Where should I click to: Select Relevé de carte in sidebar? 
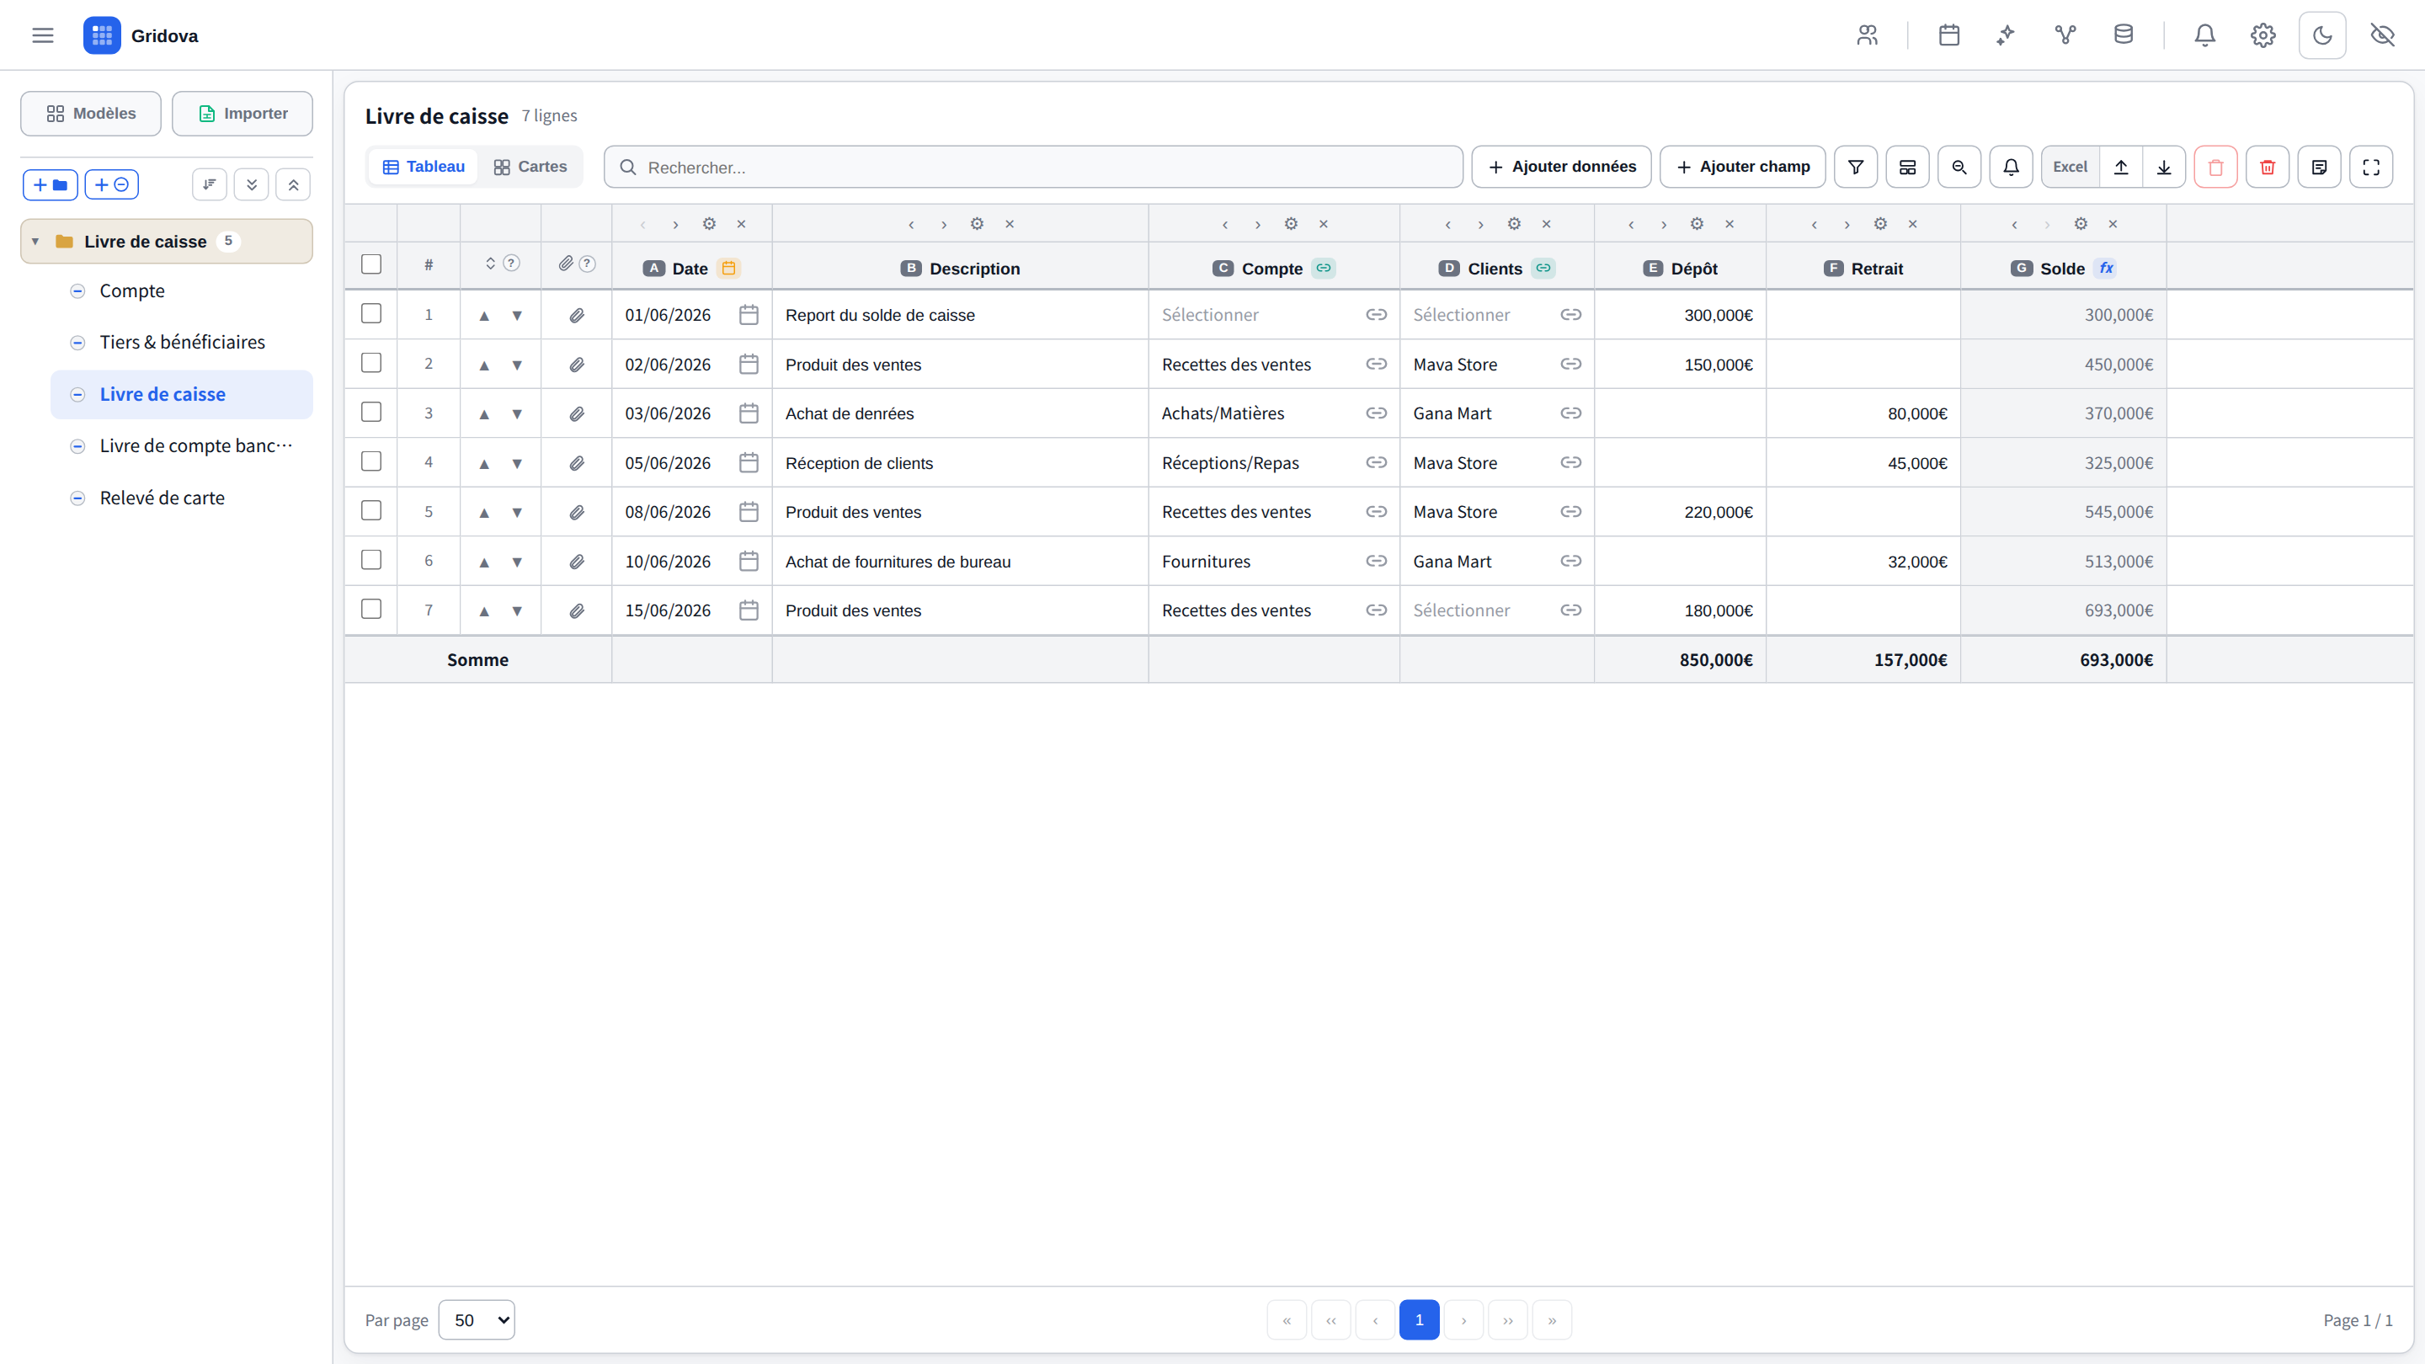coord(162,498)
